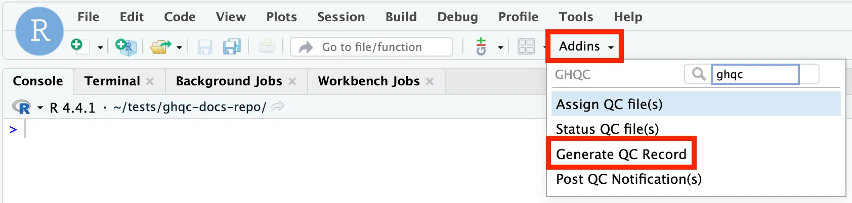Click the Workspace Panes grid icon
852x203 pixels.
(x=526, y=47)
